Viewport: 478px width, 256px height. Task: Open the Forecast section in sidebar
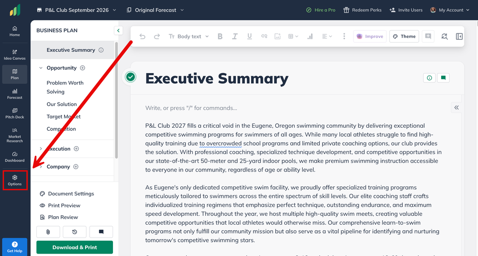click(14, 94)
